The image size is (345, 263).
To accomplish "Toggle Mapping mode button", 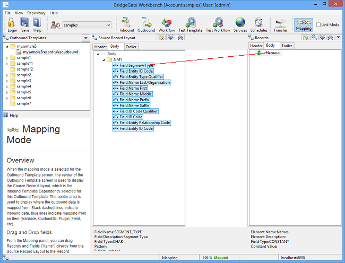I will (304, 25).
